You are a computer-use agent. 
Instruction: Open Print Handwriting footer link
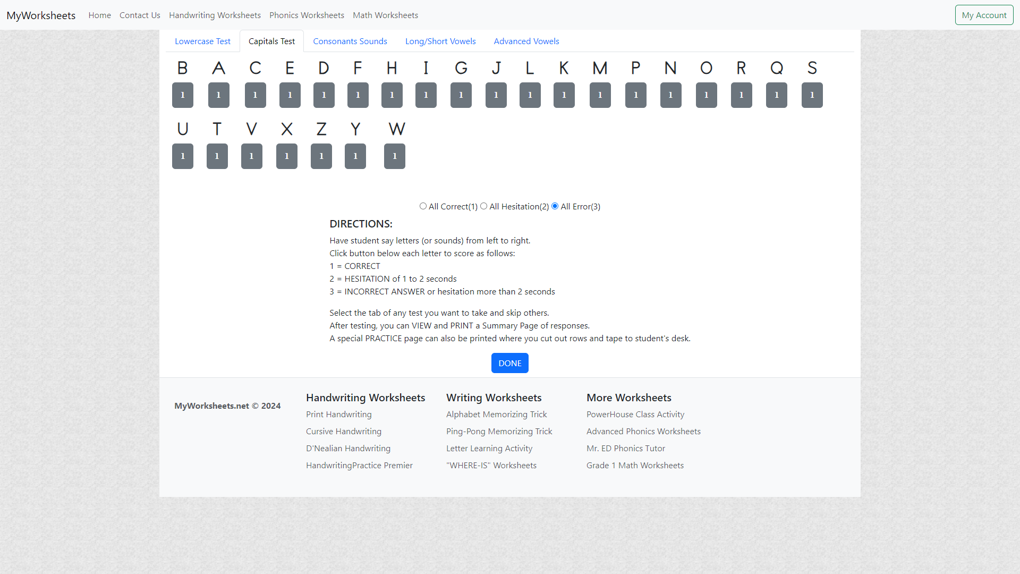339,415
